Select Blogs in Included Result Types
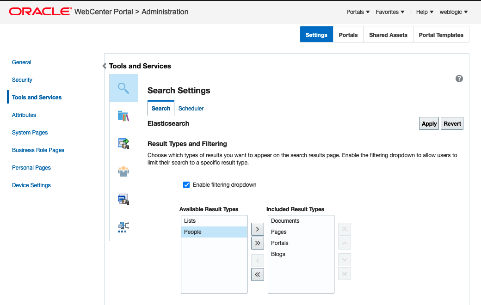The image size is (481, 305). (301, 254)
